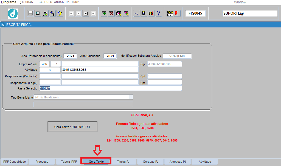
Task: Go to next record arrow
Action: pos(86,13)
